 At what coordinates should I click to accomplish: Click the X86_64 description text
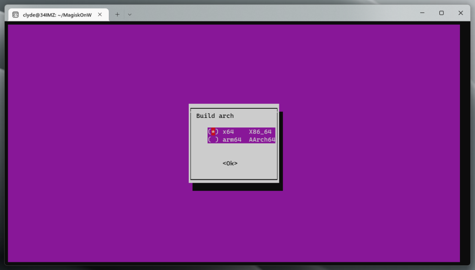(260, 132)
